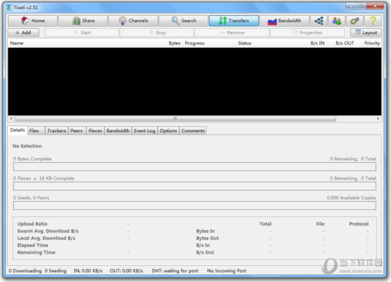Open the Home section
391x282 pixels.
point(33,21)
